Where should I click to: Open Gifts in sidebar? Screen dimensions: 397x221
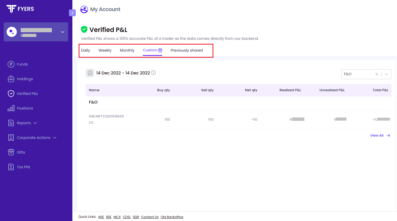click(x=21, y=152)
